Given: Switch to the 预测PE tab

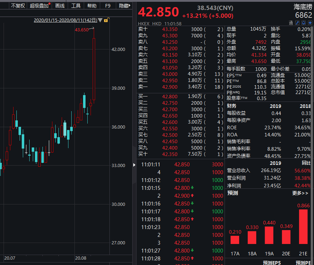Looking at the screenshot, I should tap(303, 263).
